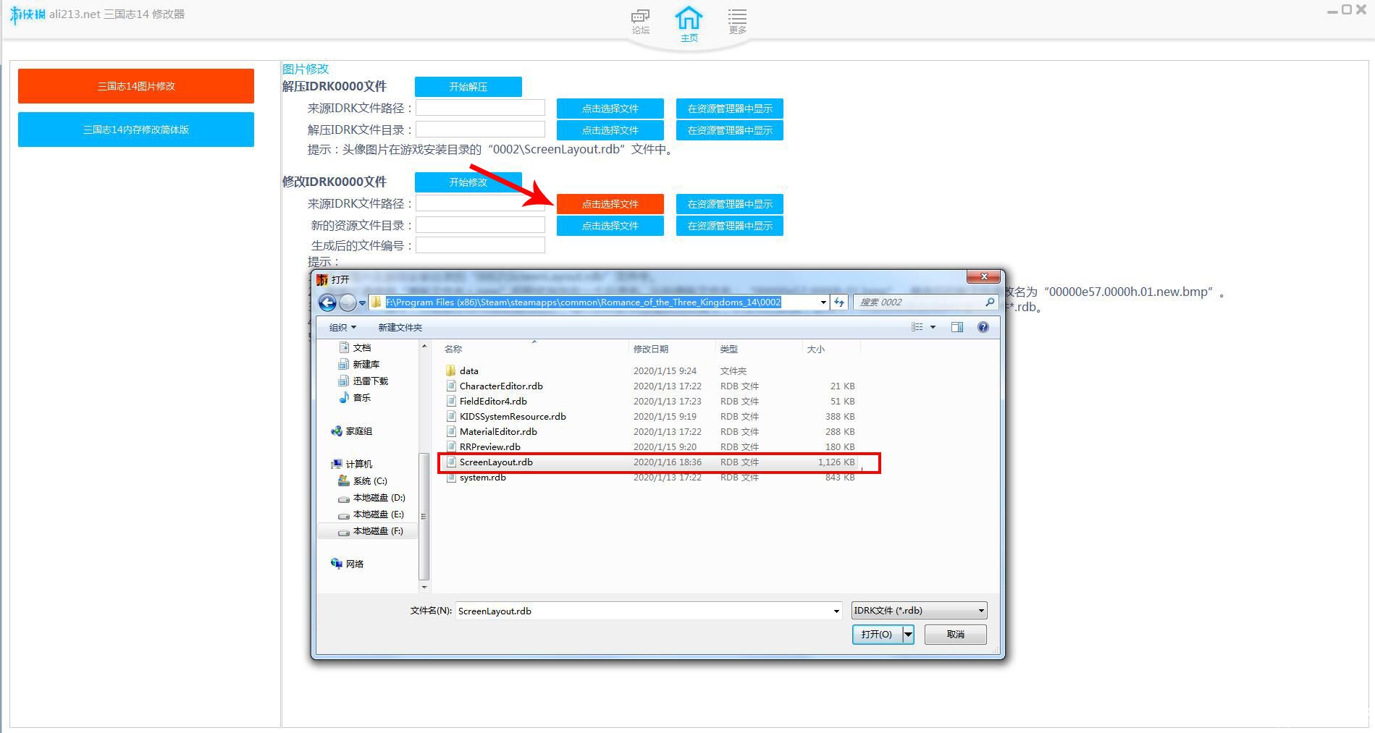Click 开始解压 button

tap(468, 87)
